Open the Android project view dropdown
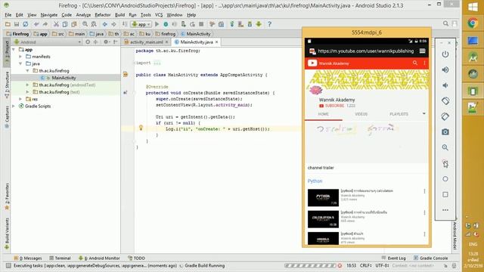This screenshot has width=484, height=272. [79, 42]
